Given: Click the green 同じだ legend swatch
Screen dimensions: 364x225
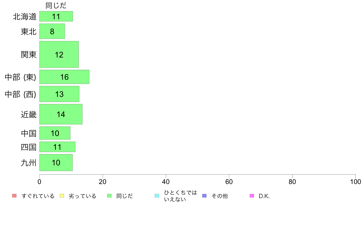Looking at the screenshot, I should 109,196.
